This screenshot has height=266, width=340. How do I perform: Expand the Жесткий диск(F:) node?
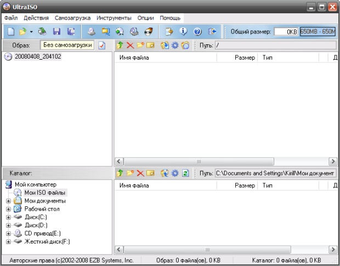[8, 242]
